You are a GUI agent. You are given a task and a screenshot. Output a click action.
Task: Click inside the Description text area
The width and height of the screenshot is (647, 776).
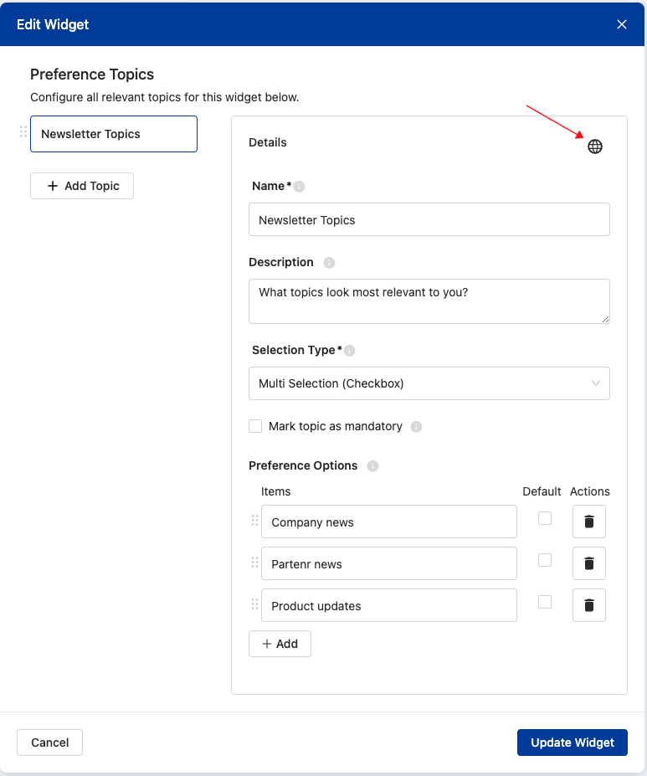pyautogui.click(x=429, y=301)
